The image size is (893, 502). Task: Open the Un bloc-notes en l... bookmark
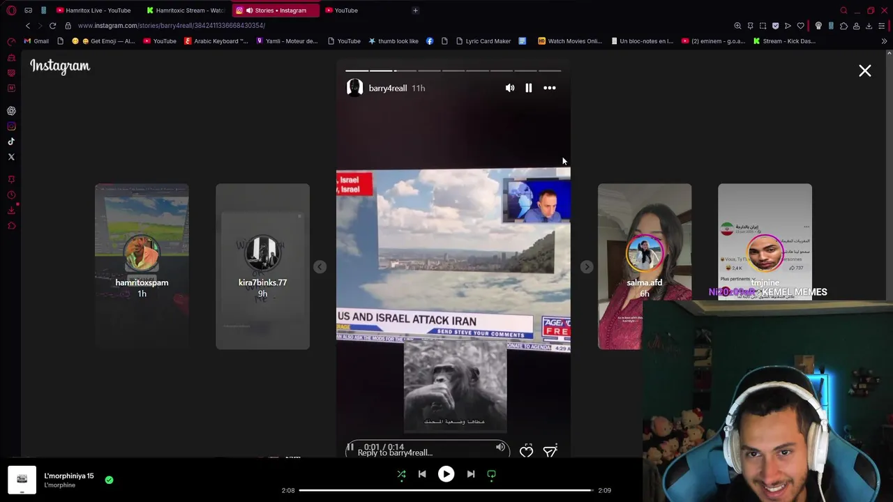(x=641, y=41)
